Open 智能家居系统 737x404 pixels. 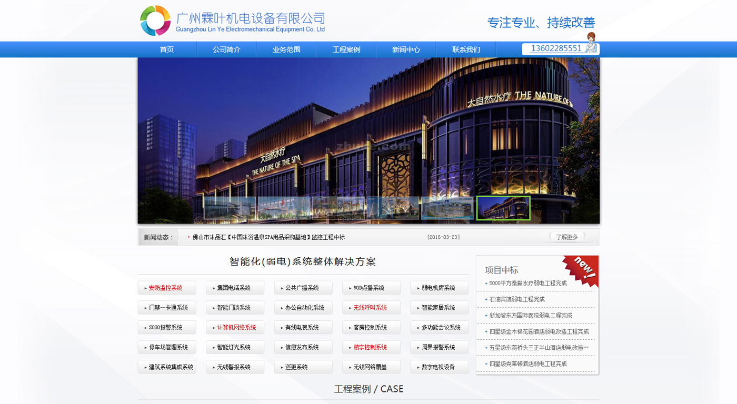440,308
